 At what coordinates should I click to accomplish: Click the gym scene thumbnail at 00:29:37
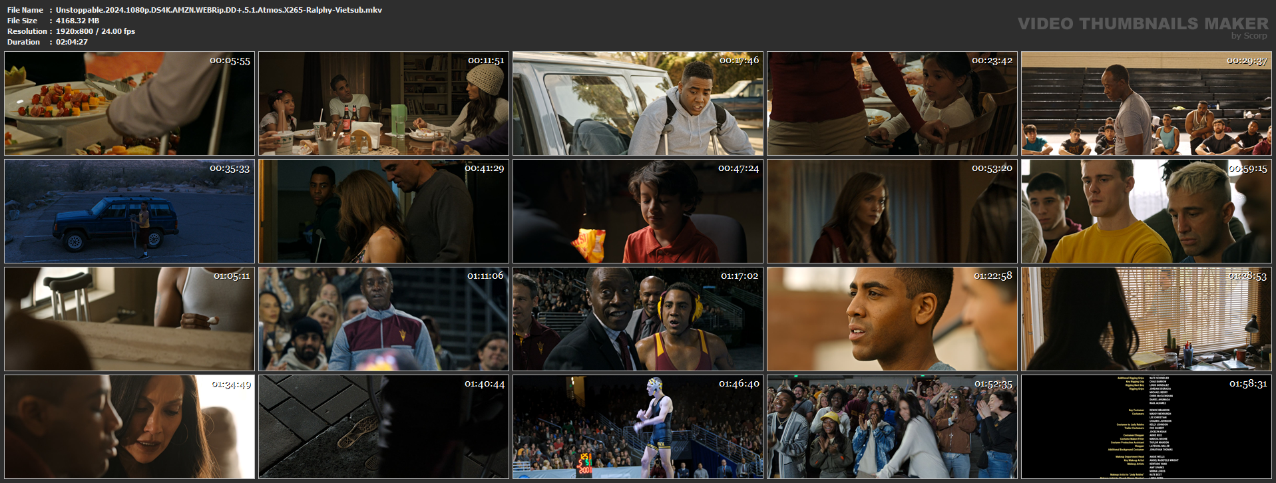tap(1146, 104)
